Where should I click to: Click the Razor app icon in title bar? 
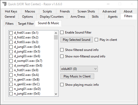coord(4,4)
